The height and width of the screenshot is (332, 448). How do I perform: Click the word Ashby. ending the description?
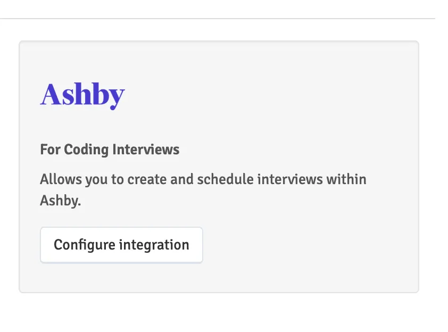pos(61,200)
